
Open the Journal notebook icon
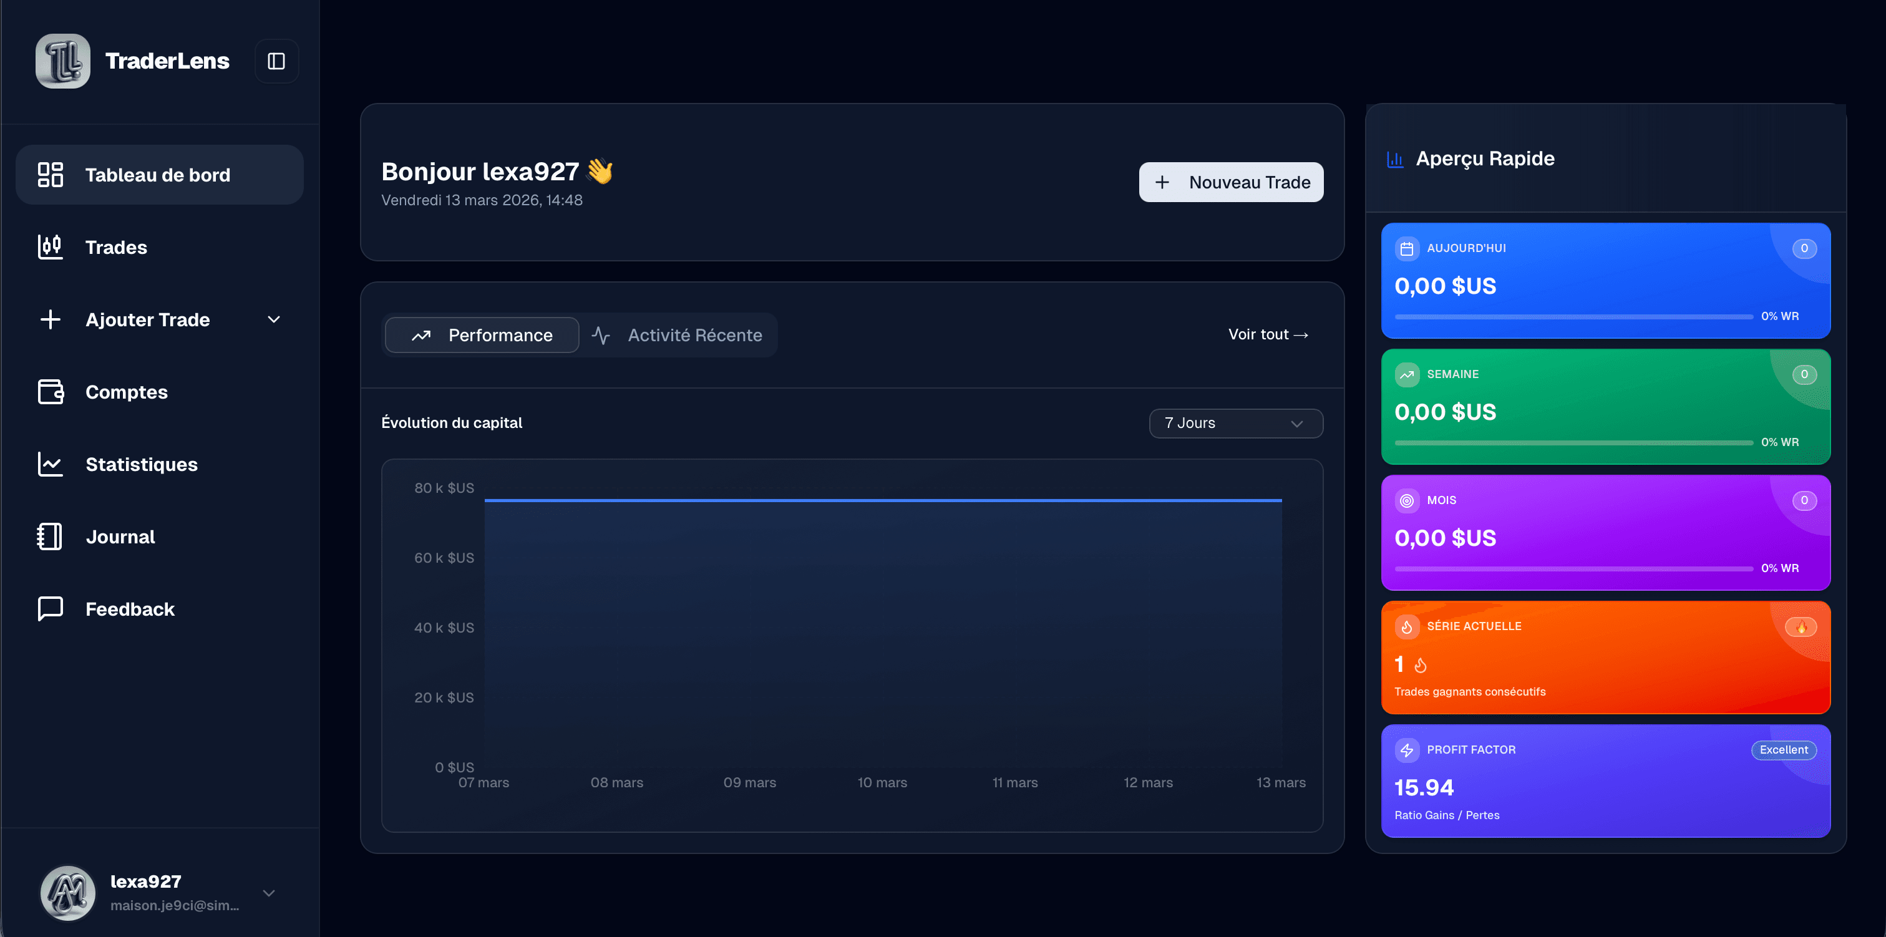[49, 536]
